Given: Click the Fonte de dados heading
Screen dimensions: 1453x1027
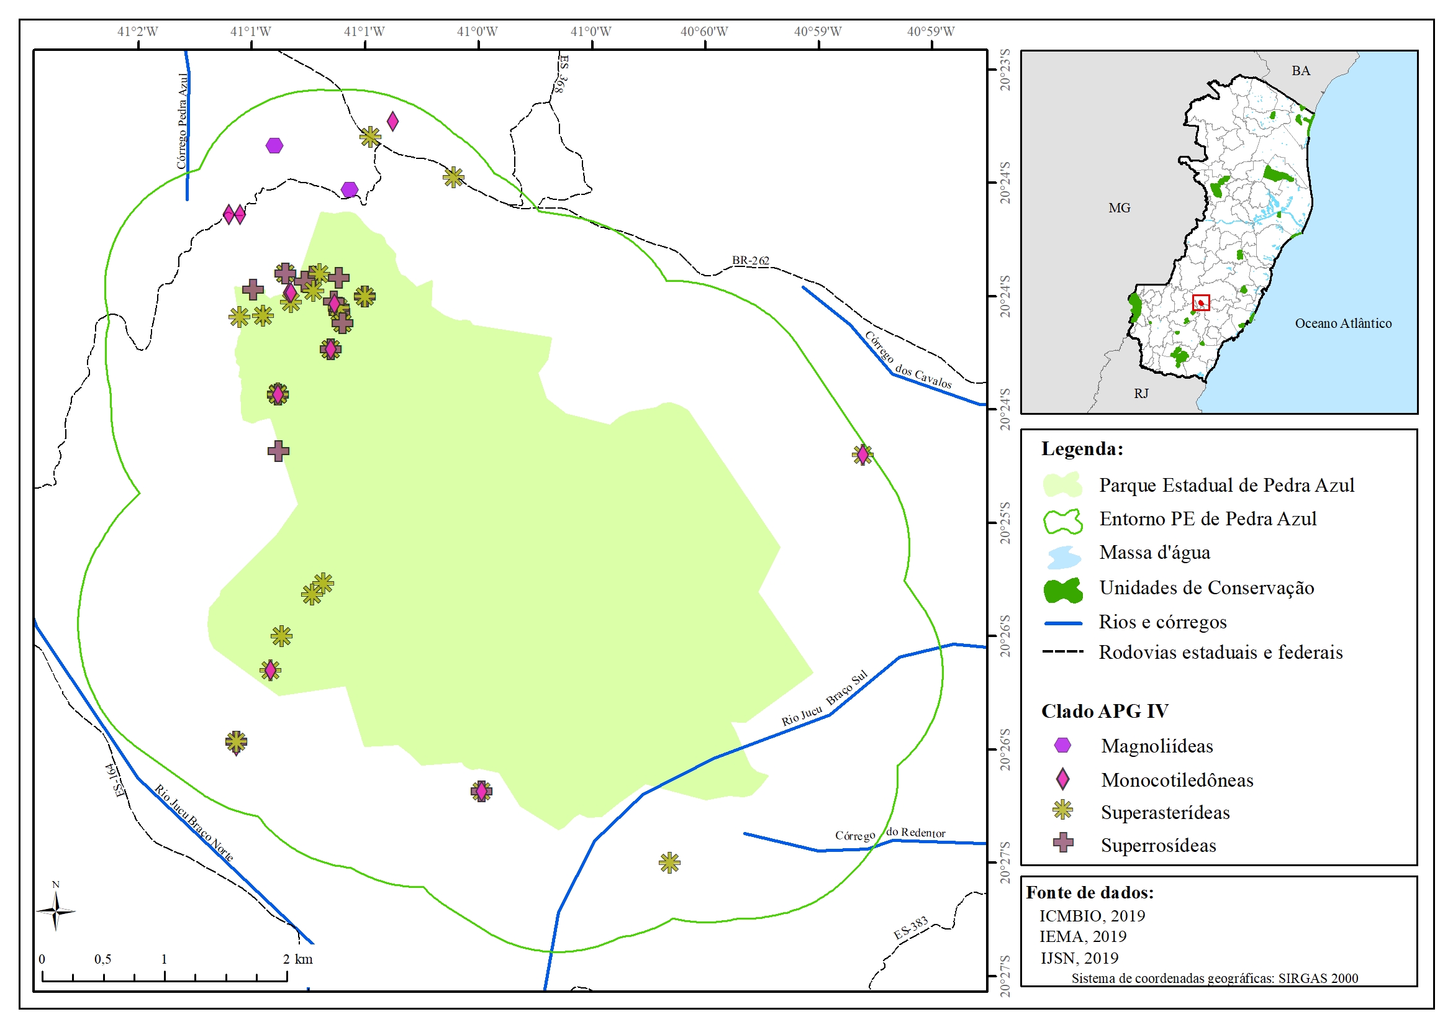Looking at the screenshot, I should (1090, 892).
